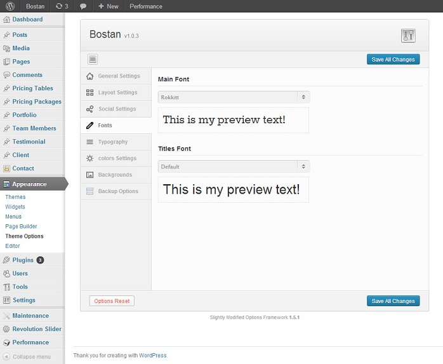Open the Titles Font dropdown

(x=234, y=166)
